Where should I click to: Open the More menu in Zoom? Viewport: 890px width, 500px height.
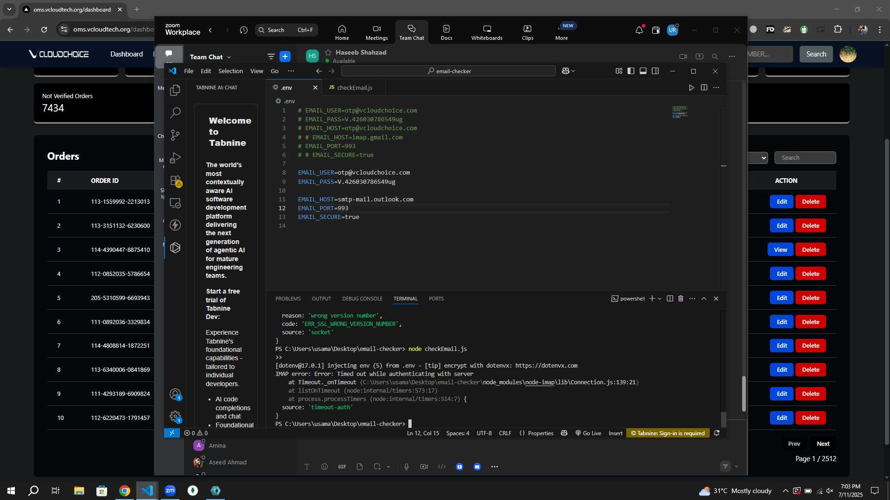[x=561, y=31]
